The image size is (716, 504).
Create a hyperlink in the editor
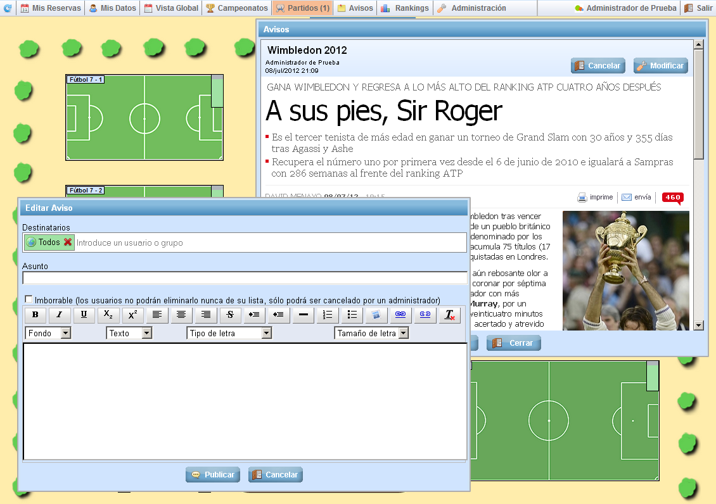click(400, 315)
